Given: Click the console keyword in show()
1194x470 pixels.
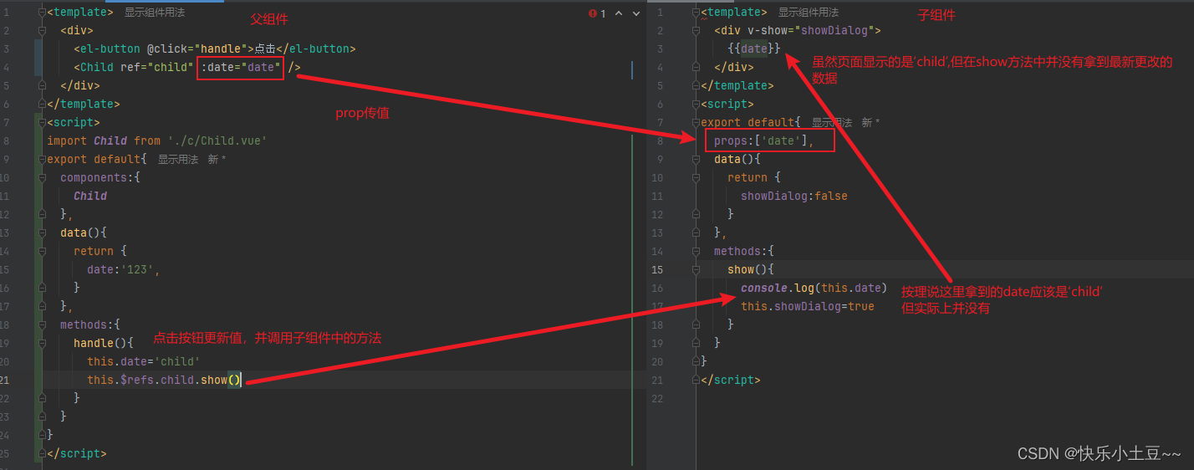Looking at the screenshot, I should (x=763, y=288).
